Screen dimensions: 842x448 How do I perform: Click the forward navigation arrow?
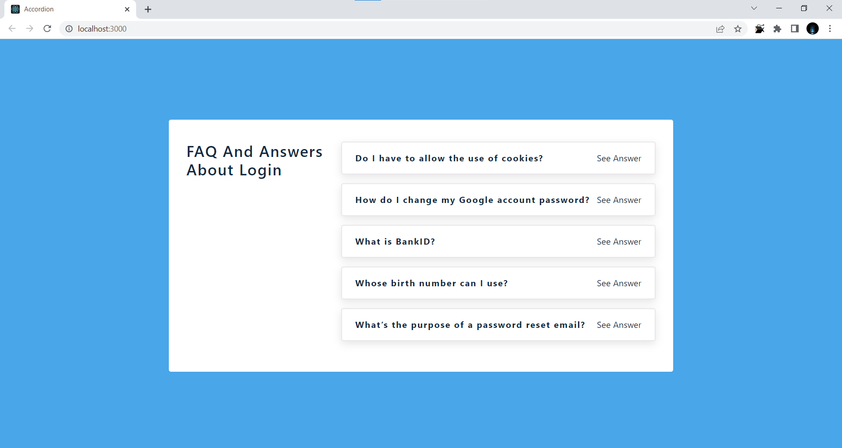pyautogui.click(x=29, y=28)
